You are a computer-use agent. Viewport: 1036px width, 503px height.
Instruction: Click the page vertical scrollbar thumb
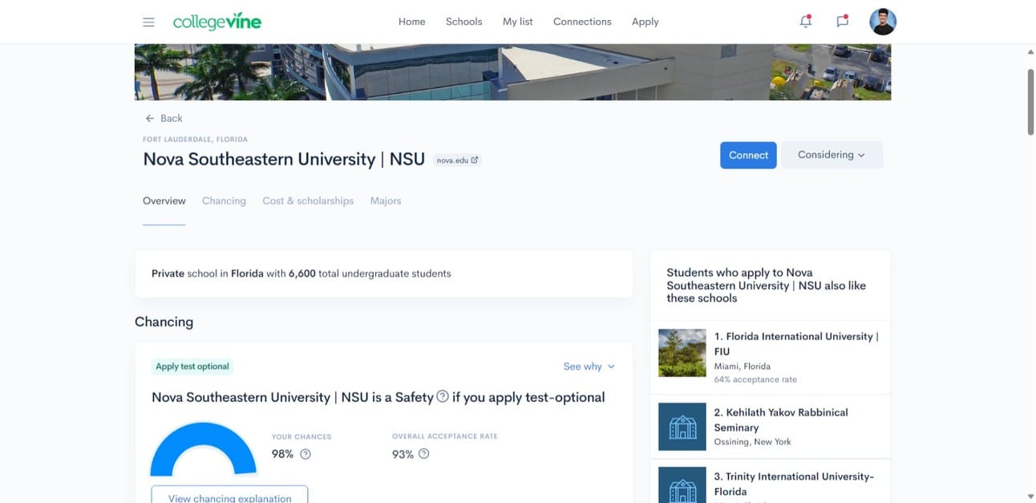pos(1030,101)
